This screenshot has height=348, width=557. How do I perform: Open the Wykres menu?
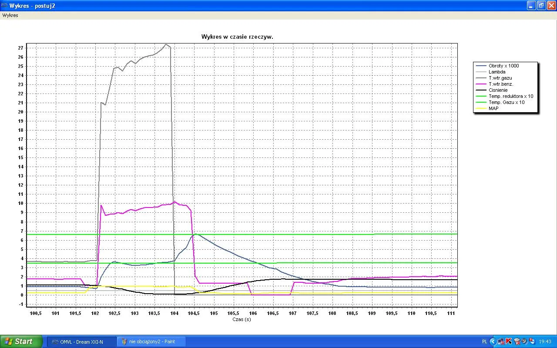click(10, 15)
